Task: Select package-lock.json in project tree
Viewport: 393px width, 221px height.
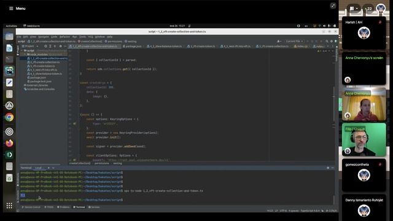Action: (39, 82)
